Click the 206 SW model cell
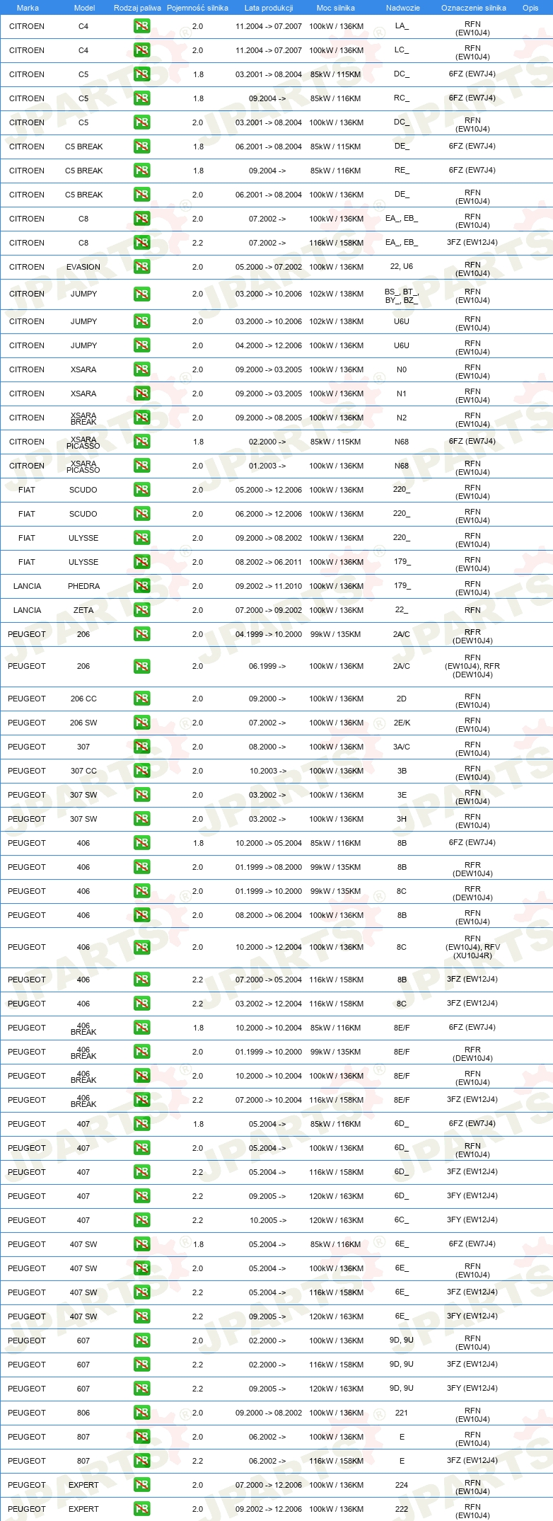 pos(83,723)
